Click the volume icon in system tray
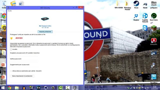Screen dimensions: 160x90 pyautogui.click(x=148, y=88)
